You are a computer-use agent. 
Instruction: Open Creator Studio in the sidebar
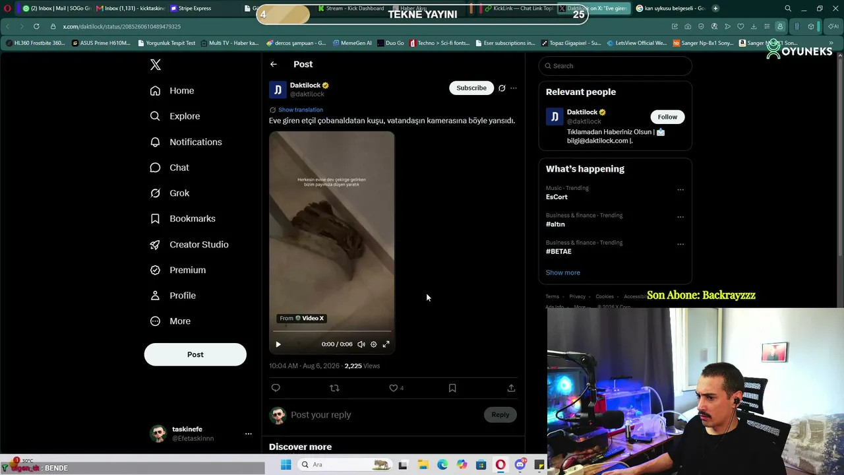click(189, 244)
